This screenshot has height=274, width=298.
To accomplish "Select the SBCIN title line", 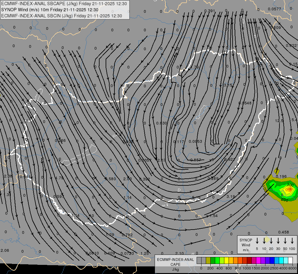I will [61, 16].
